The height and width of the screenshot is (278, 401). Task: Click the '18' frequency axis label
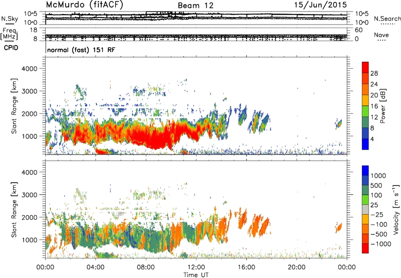tap(34, 30)
